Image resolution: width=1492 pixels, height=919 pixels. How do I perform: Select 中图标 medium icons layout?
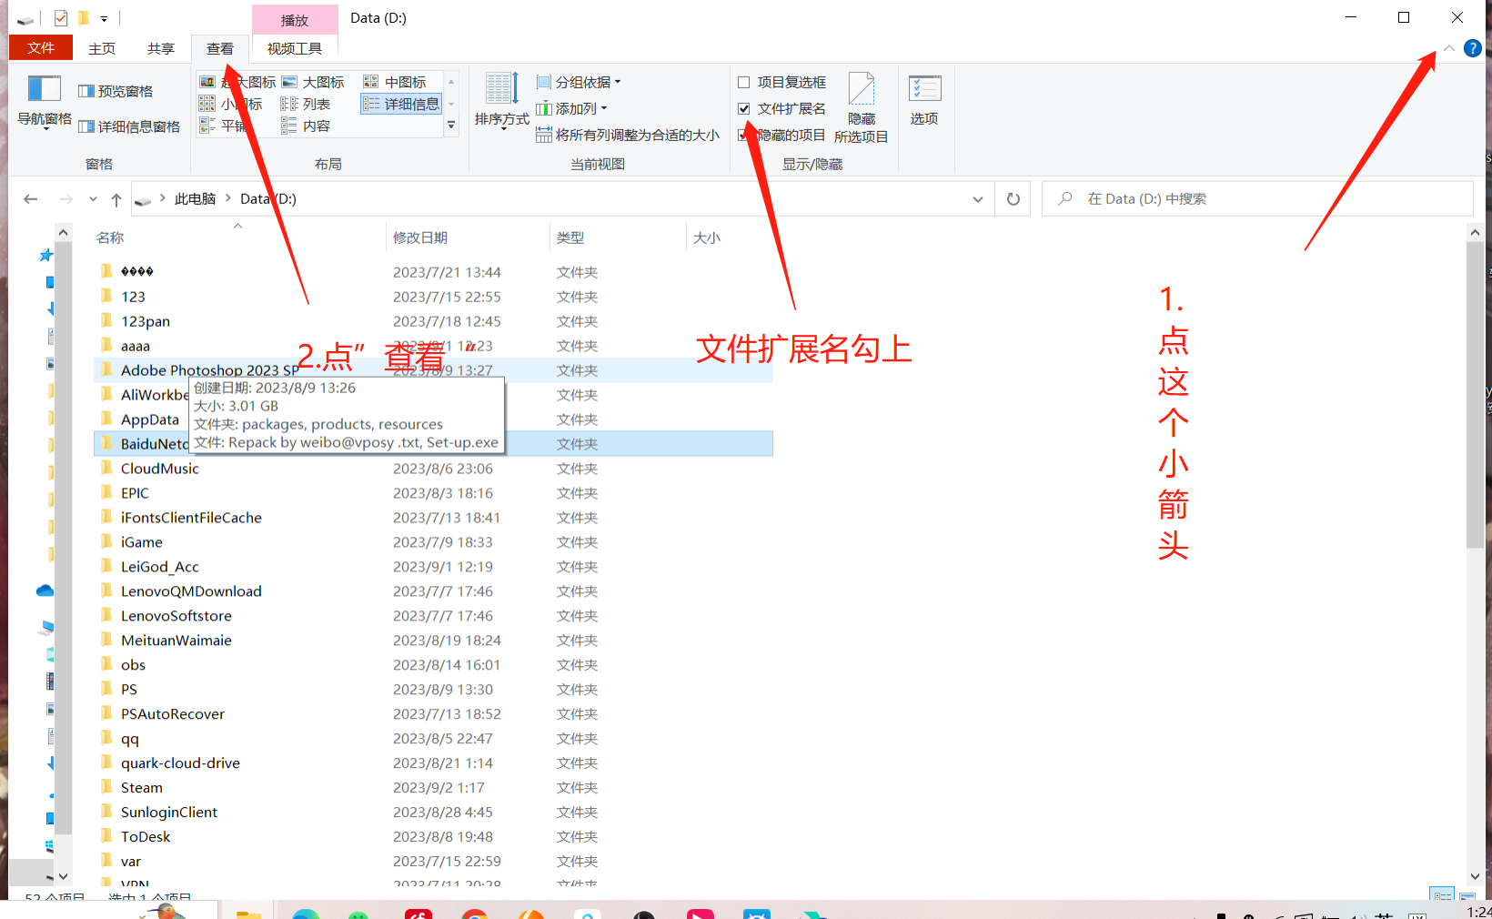[x=395, y=82]
